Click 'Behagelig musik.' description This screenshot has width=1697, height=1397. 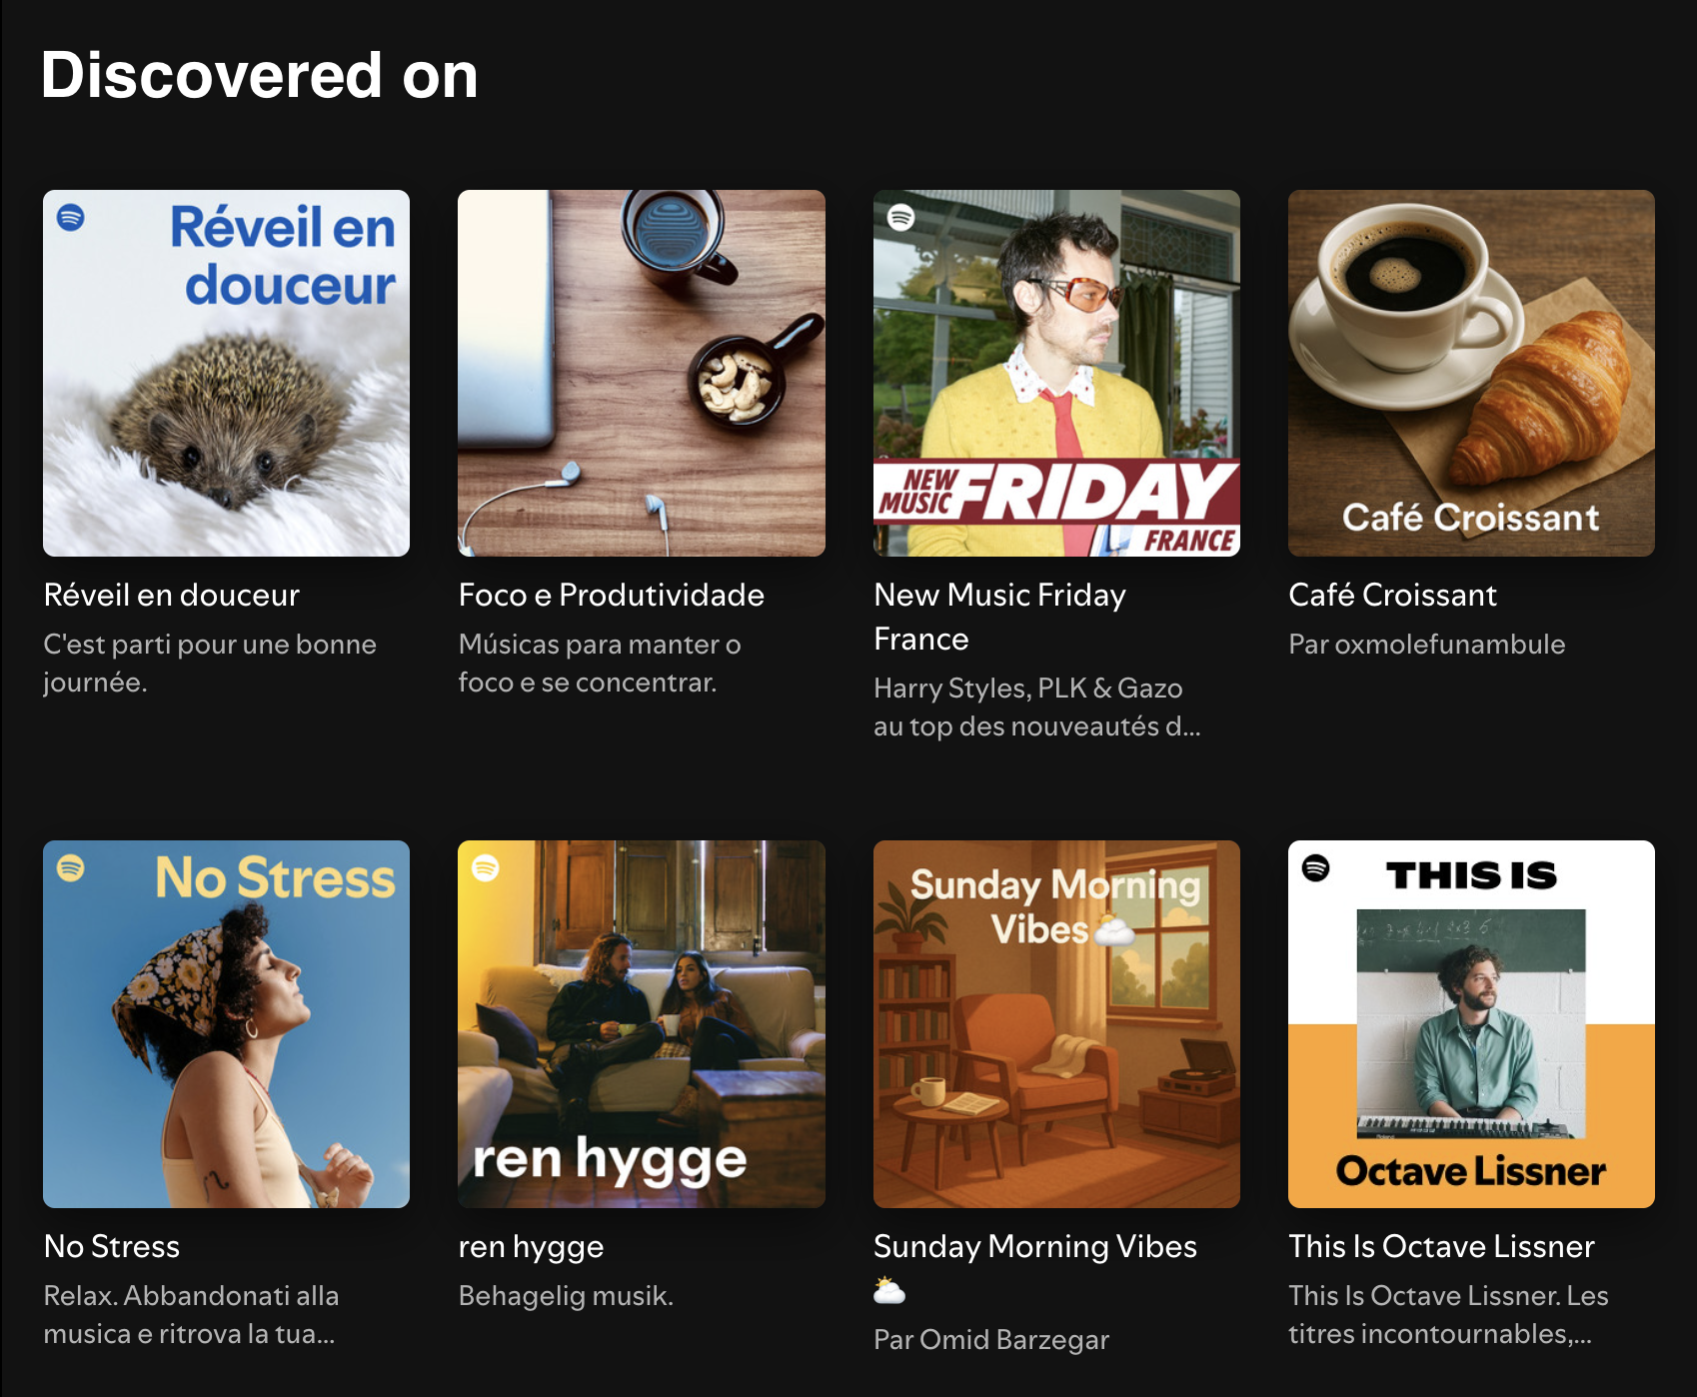(566, 1296)
